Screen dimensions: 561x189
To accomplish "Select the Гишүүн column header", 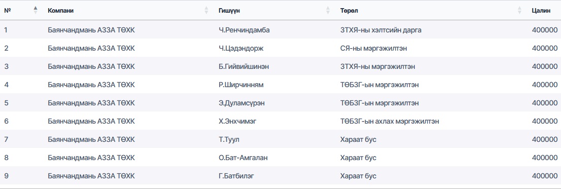I will coord(229,11).
